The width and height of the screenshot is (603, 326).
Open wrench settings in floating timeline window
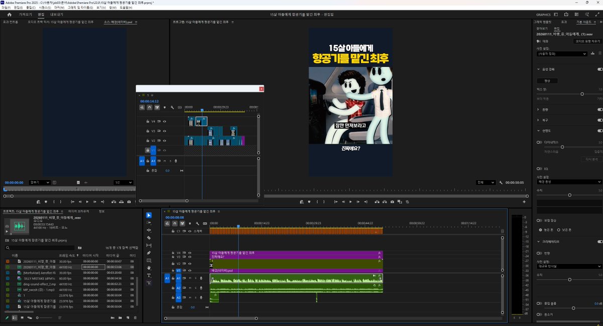[x=172, y=107]
